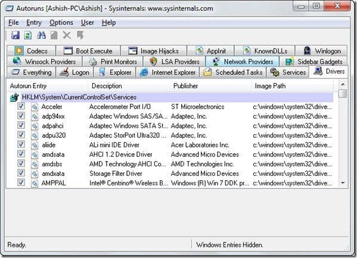The height and width of the screenshot is (258, 357).
Task: Click the registry icon beside HKLM Services key
Action: point(14,97)
